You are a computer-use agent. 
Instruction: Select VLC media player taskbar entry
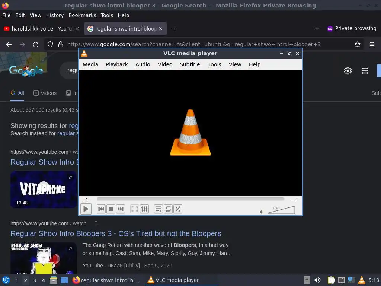(x=181, y=280)
